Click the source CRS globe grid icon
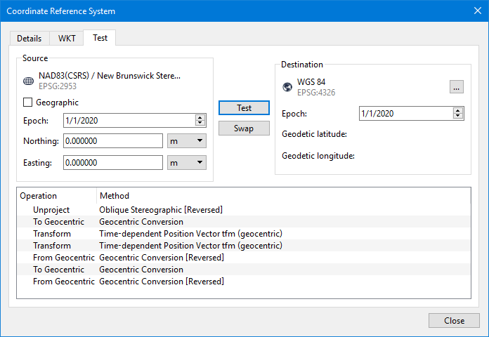This screenshot has height=337, width=489. (x=29, y=81)
